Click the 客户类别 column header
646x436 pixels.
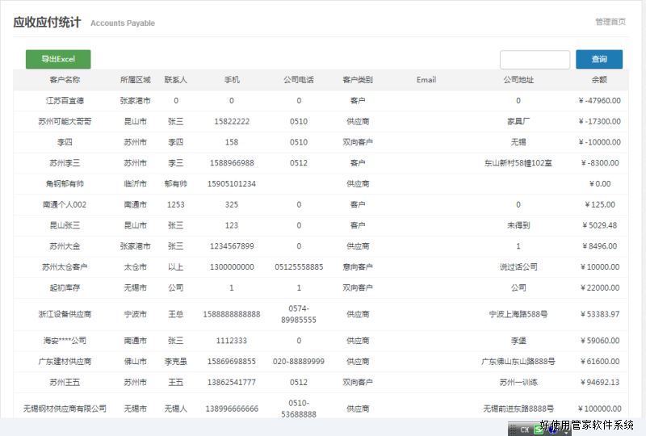[x=358, y=80]
